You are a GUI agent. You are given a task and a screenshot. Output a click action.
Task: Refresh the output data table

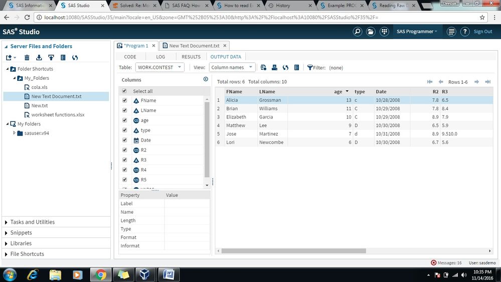pyautogui.click(x=286, y=67)
